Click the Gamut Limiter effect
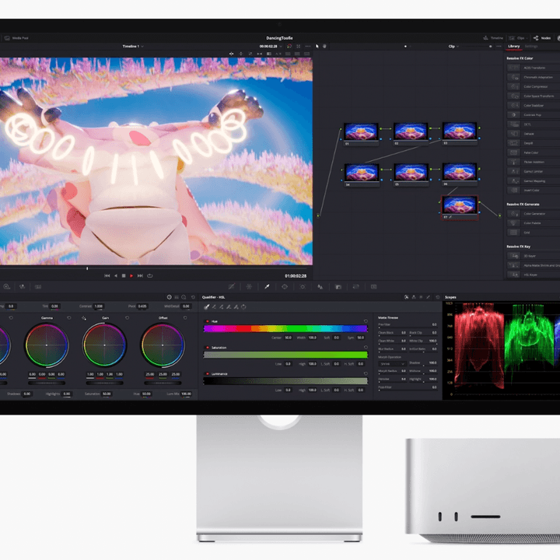 pos(533,171)
